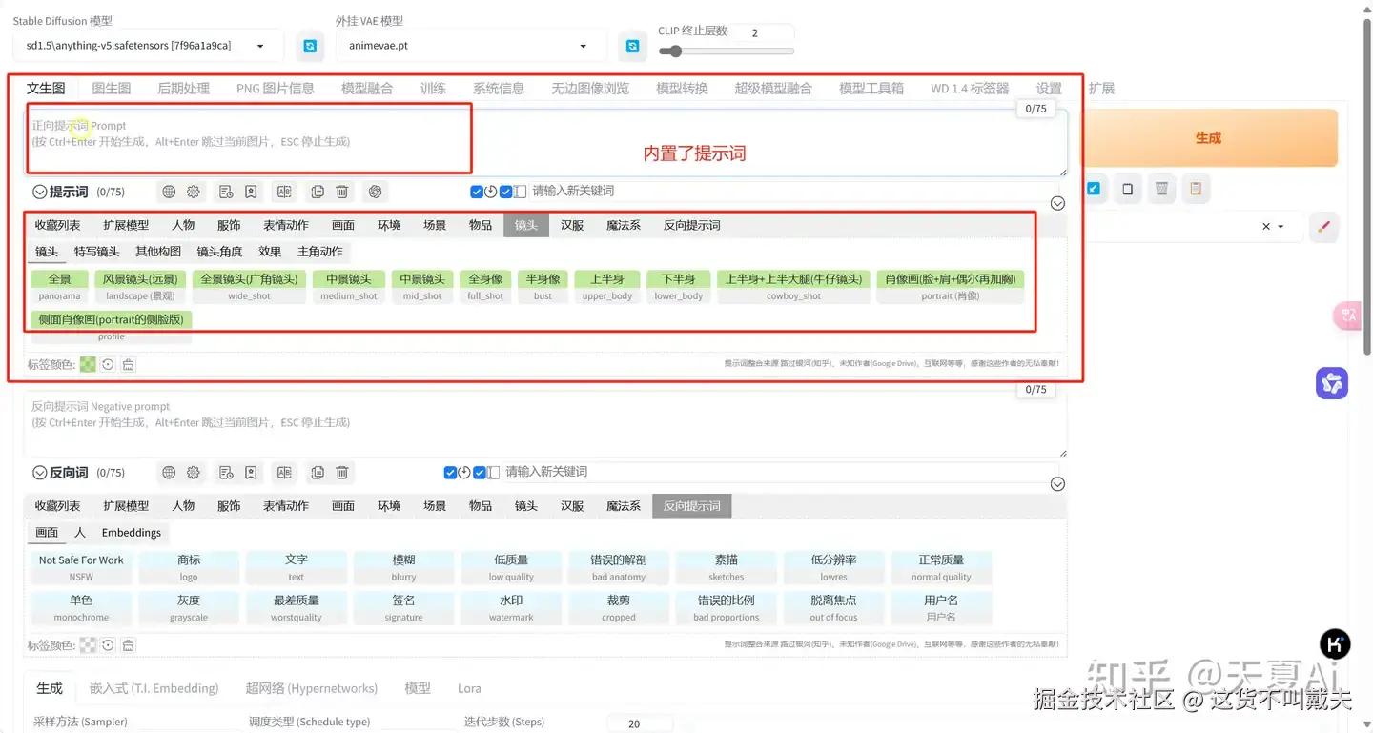Copy the negative prompt via 反向词 toolbar
Viewport: 1373px width, 733px height.
click(x=318, y=472)
